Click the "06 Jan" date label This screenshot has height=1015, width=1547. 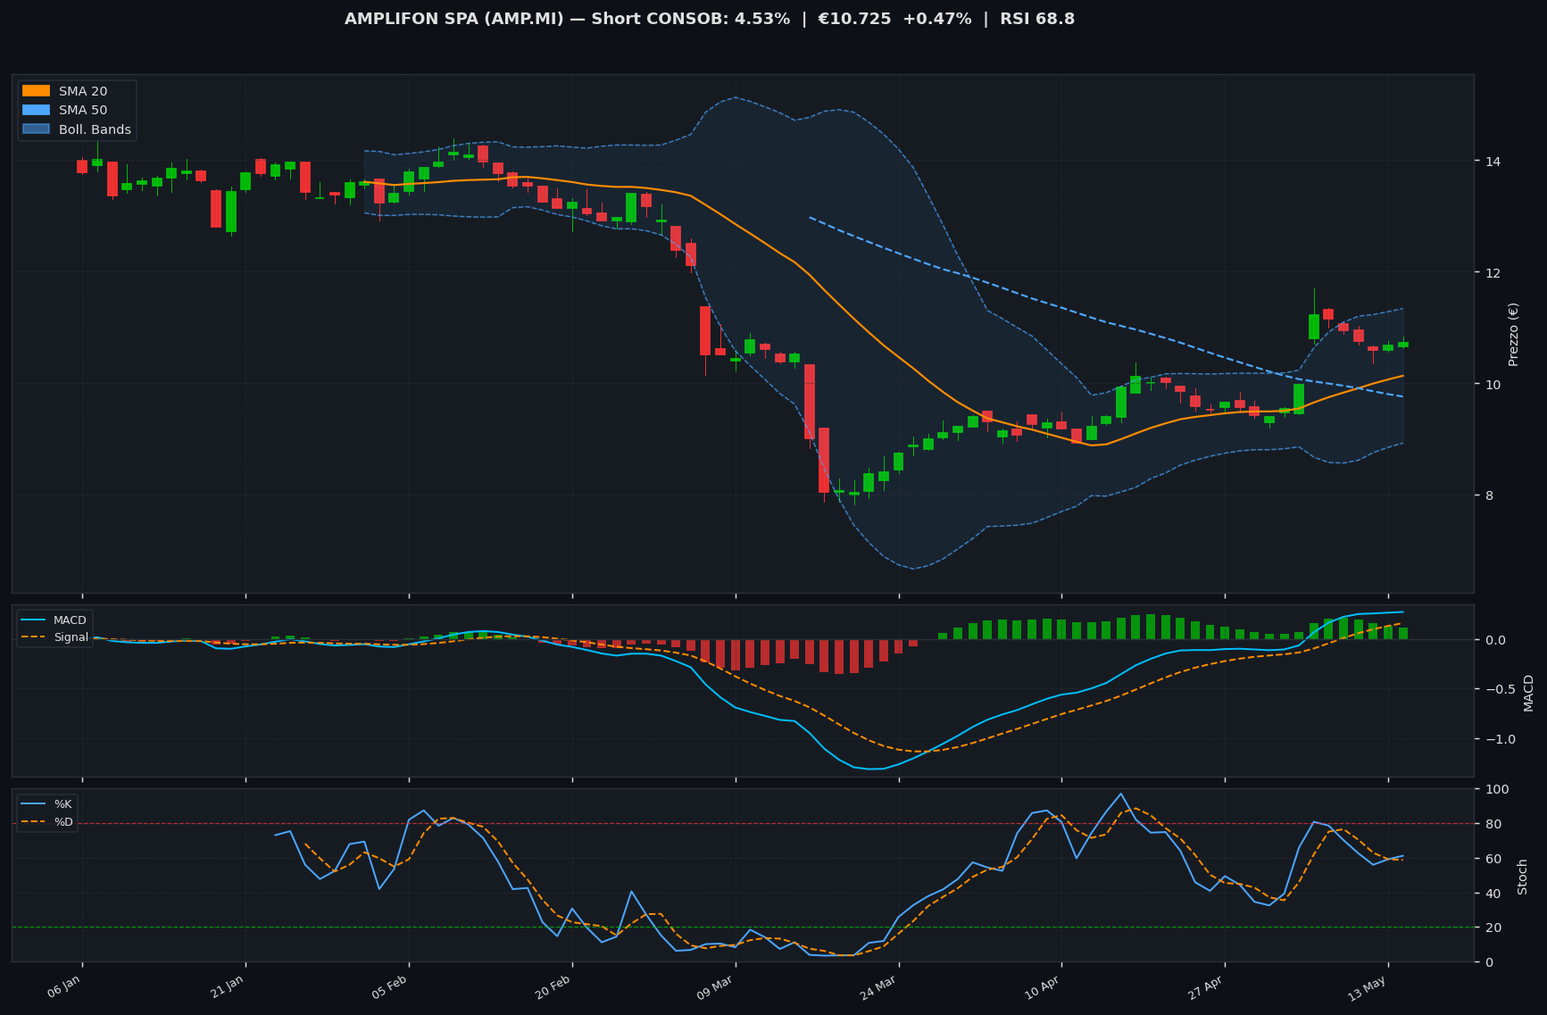click(x=63, y=988)
